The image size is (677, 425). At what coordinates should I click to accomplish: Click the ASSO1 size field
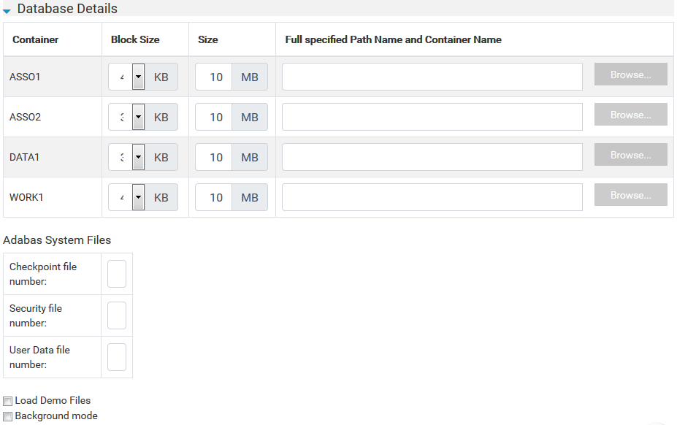214,77
